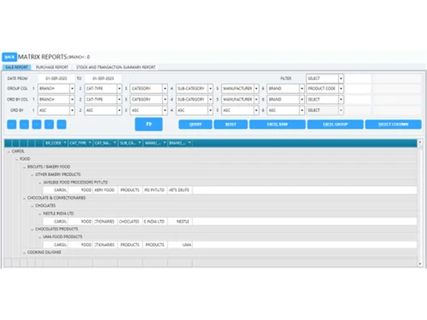Select the UMA brand cell
The image size is (427, 320).
(x=180, y=245)
